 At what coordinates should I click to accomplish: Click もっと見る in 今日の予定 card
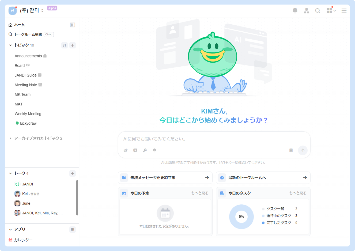tap(200, 193)
